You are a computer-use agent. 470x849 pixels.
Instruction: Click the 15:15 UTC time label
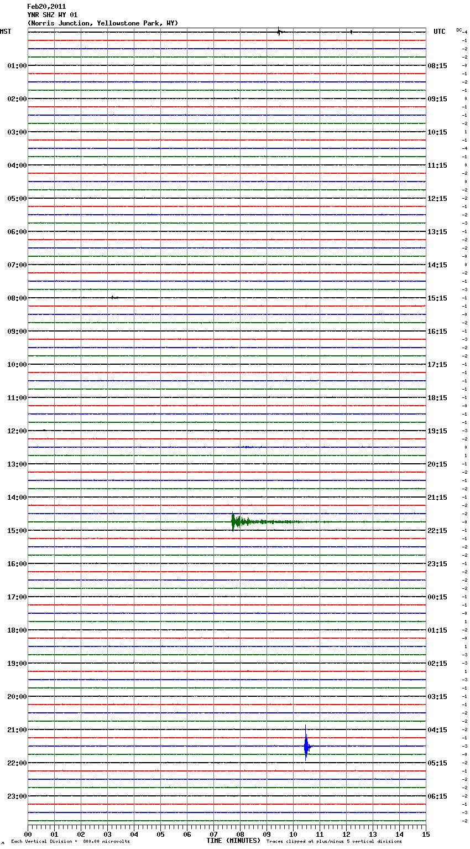(x=437, y=298)
